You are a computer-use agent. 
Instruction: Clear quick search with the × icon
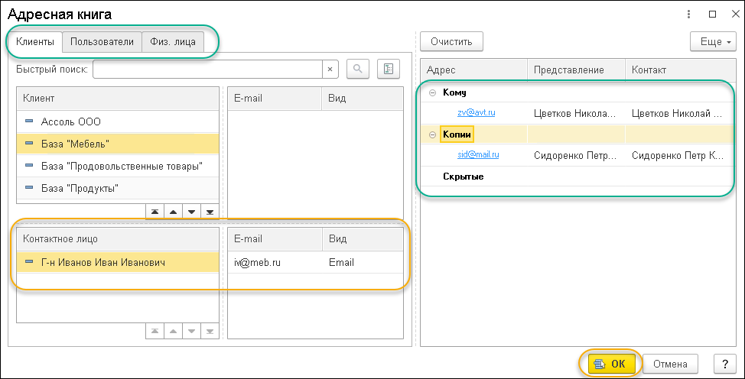[330, 70]
